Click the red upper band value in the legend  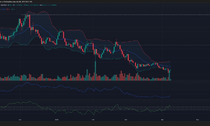[8, 9]
